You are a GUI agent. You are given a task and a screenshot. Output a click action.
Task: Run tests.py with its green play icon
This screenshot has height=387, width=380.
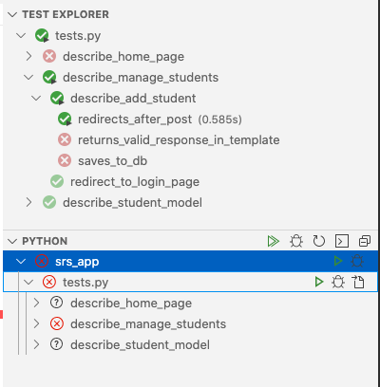pyautogui.click(x=319, y=282)
